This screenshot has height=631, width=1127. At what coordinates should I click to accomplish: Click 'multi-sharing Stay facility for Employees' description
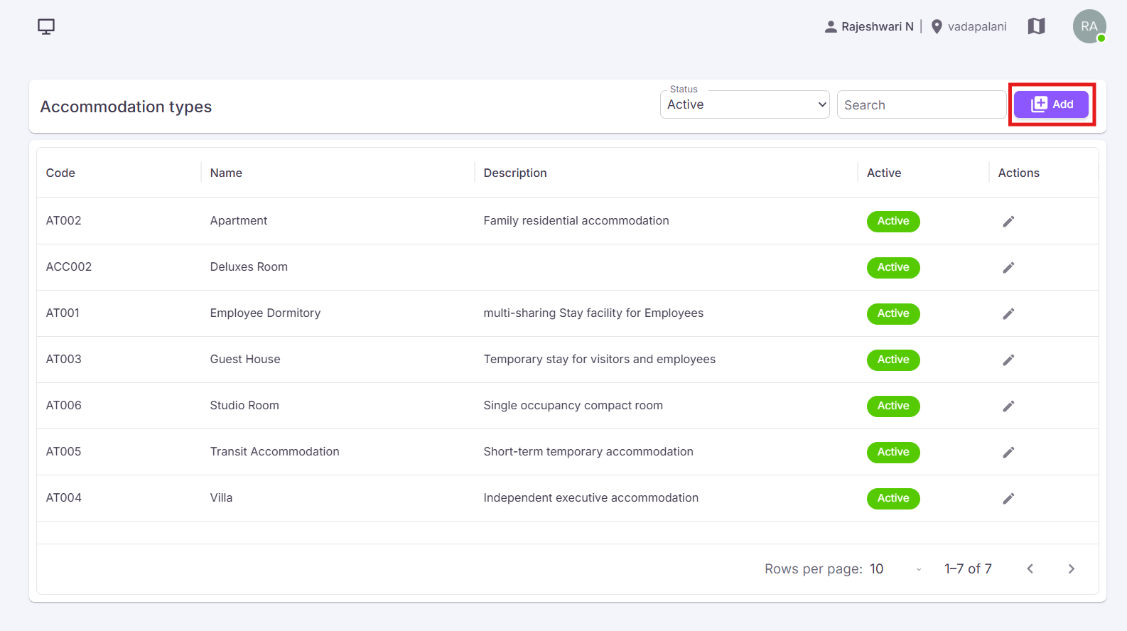[x=593, y=313]
